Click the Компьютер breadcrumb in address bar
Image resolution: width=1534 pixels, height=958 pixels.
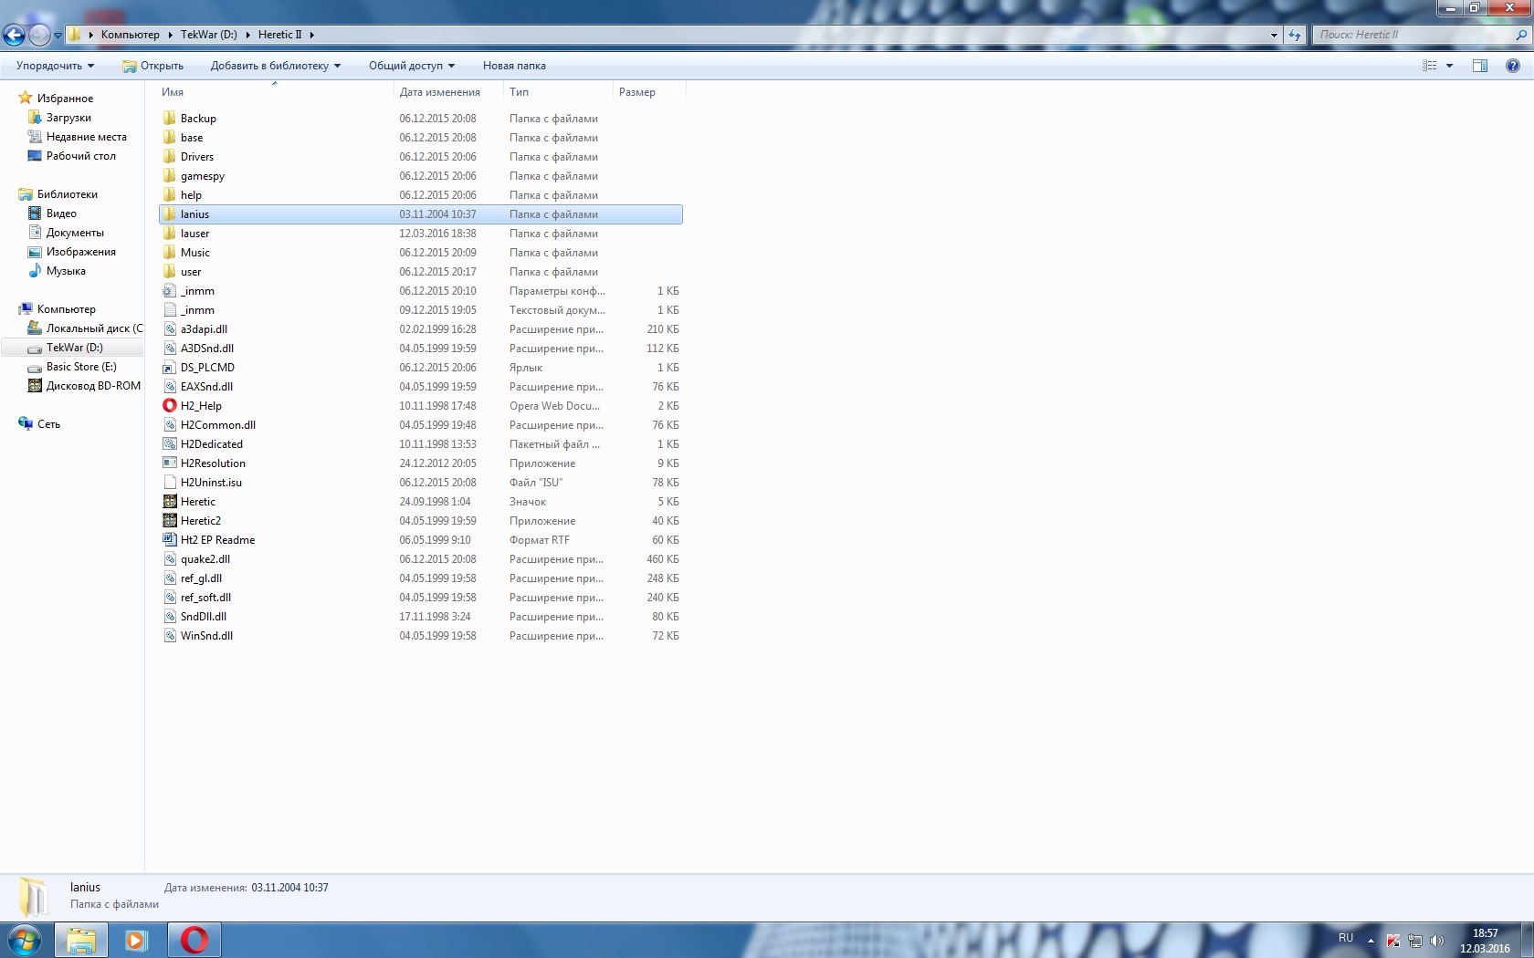130,35
